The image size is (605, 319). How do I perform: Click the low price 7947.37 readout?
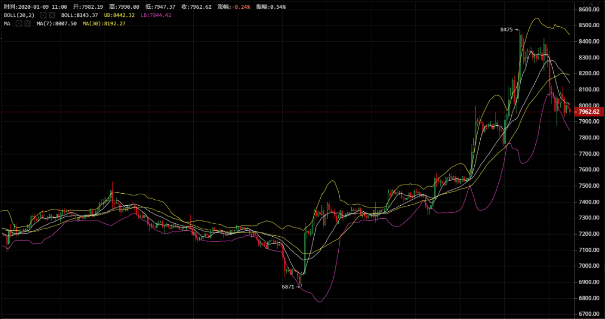pos(160,7)
